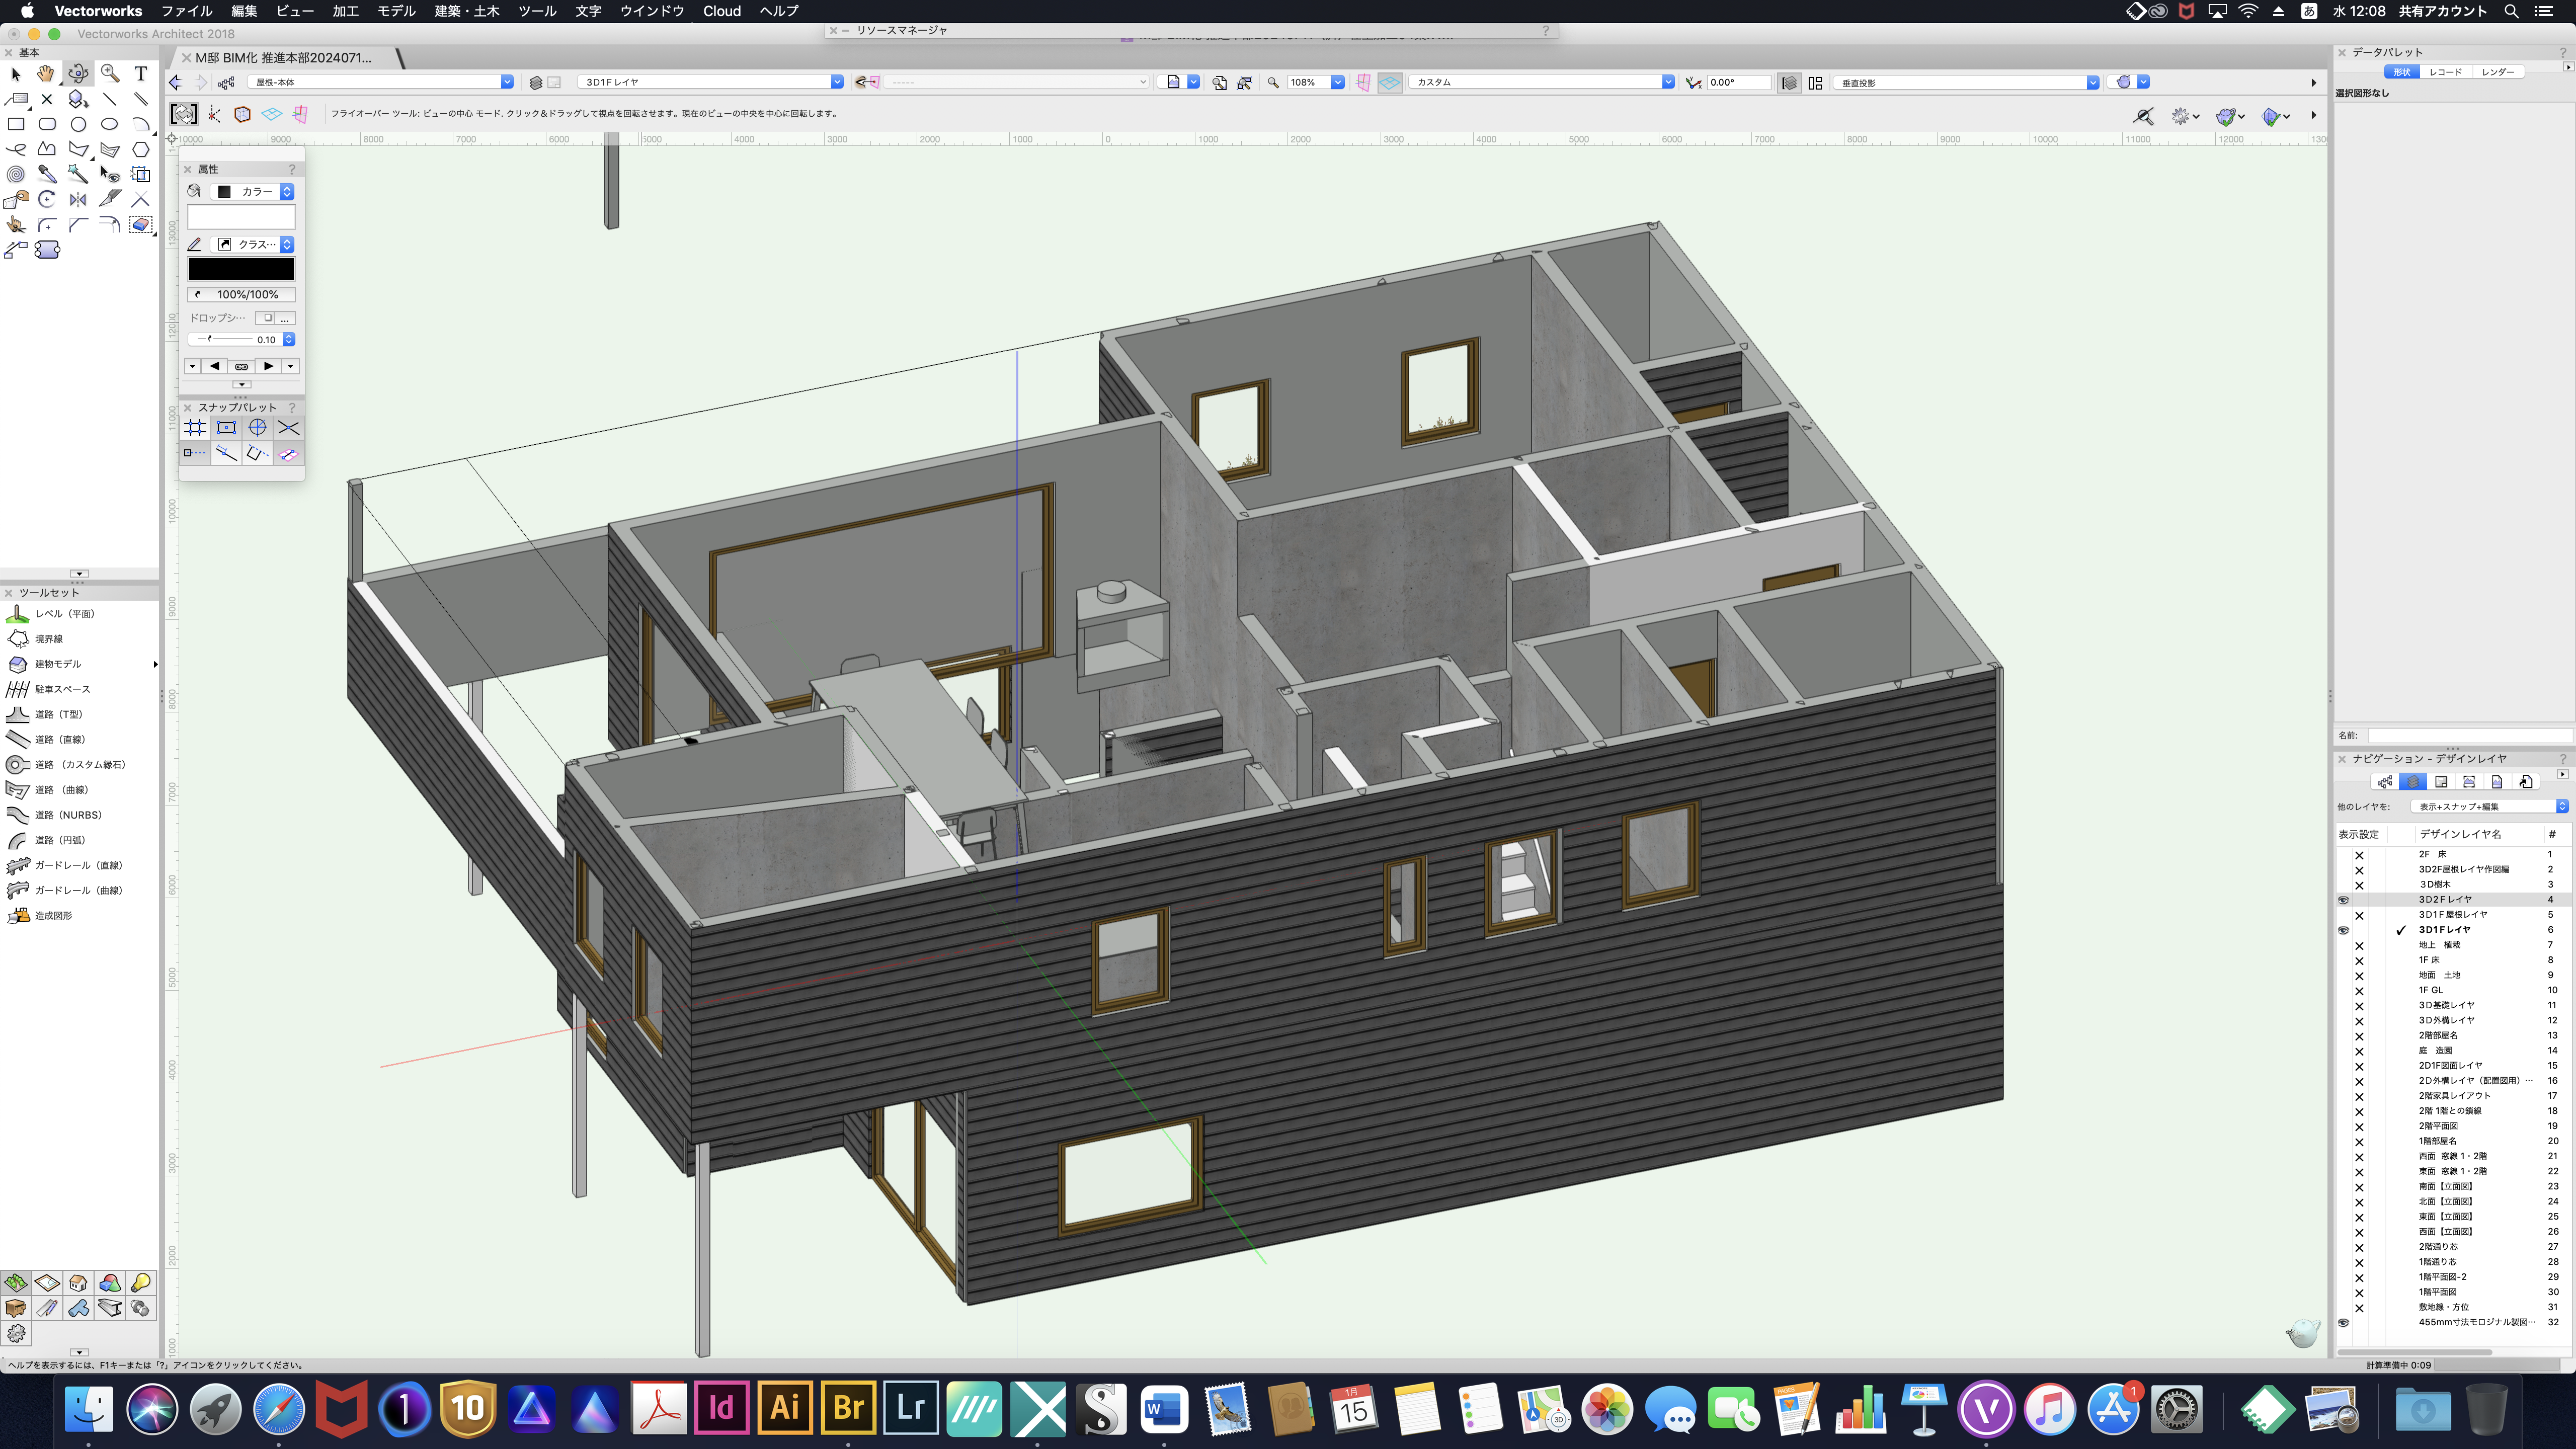
Task: Select the Eraser clip tool
Action: 141,224
